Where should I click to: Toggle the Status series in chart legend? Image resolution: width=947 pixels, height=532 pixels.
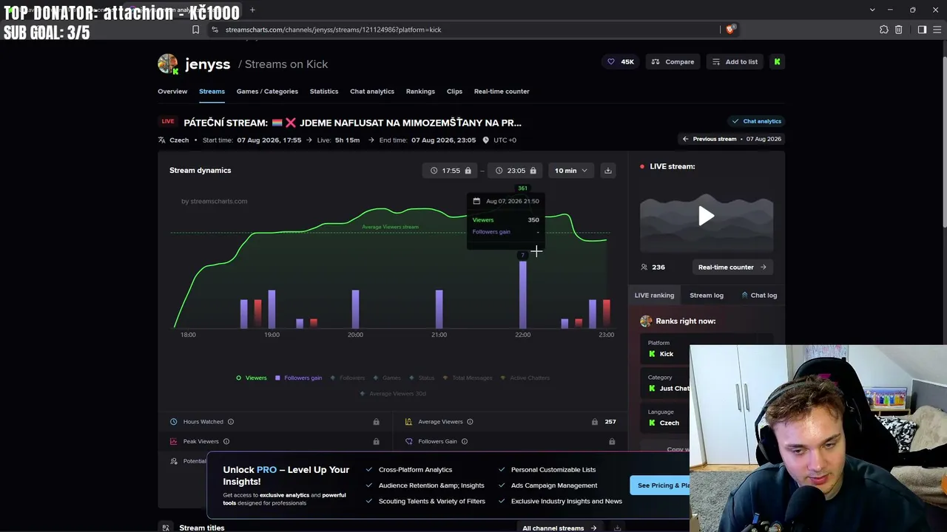click(422, 378)
